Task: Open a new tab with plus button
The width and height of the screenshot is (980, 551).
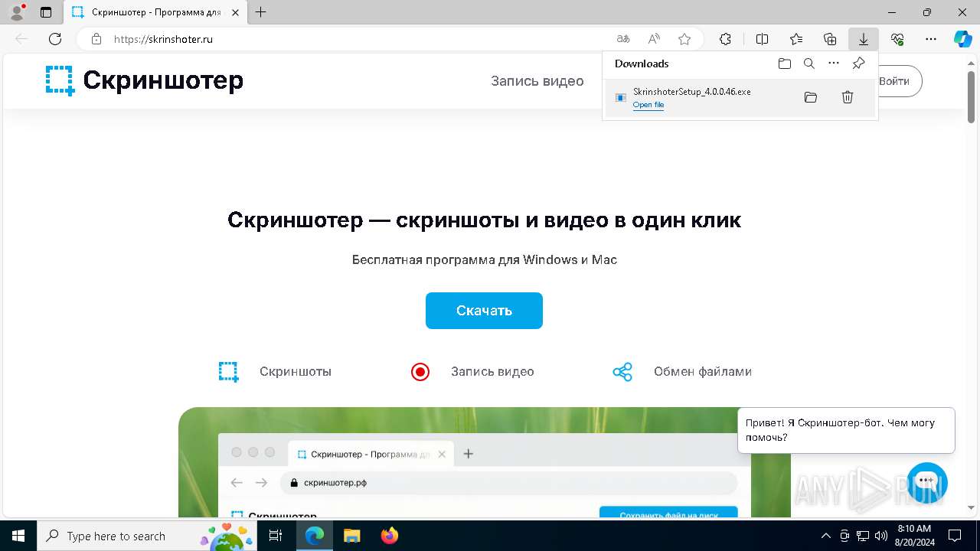Action: tap(261, 12)
